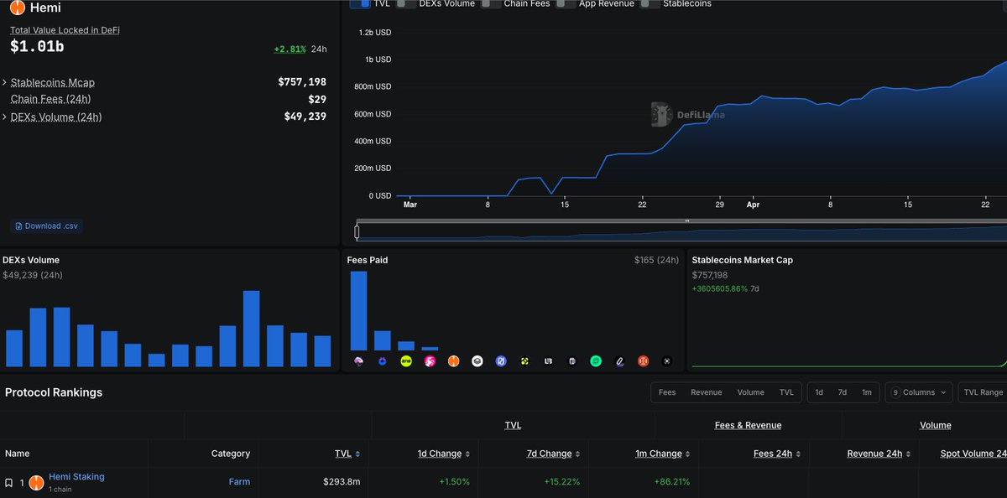Click the white layered-stack protocol icon under Fees Paid
Image resolution: width=1007 pixels, height=498 pixels.
coord(477,361)
